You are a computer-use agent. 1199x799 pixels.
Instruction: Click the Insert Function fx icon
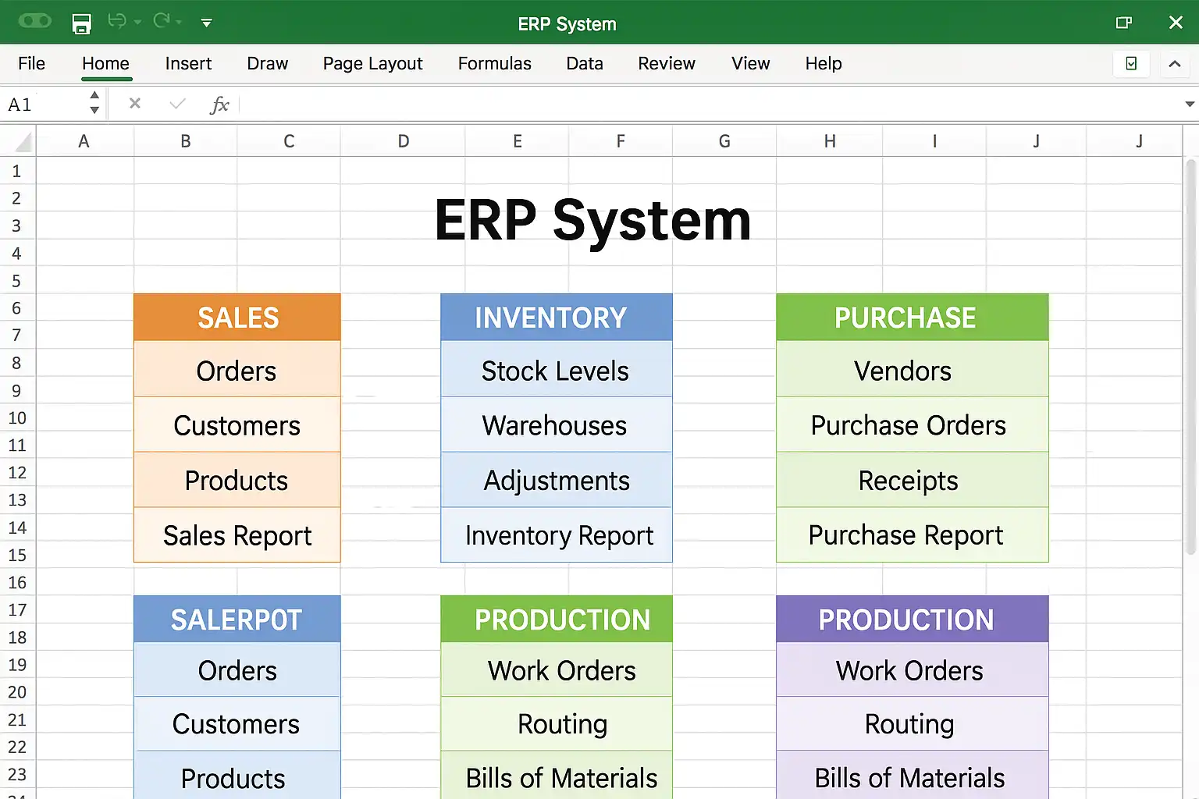click(x=219, y=105)
